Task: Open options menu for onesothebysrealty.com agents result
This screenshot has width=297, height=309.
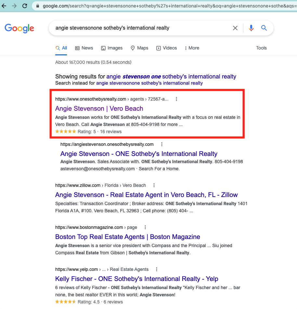Action: 176,99
